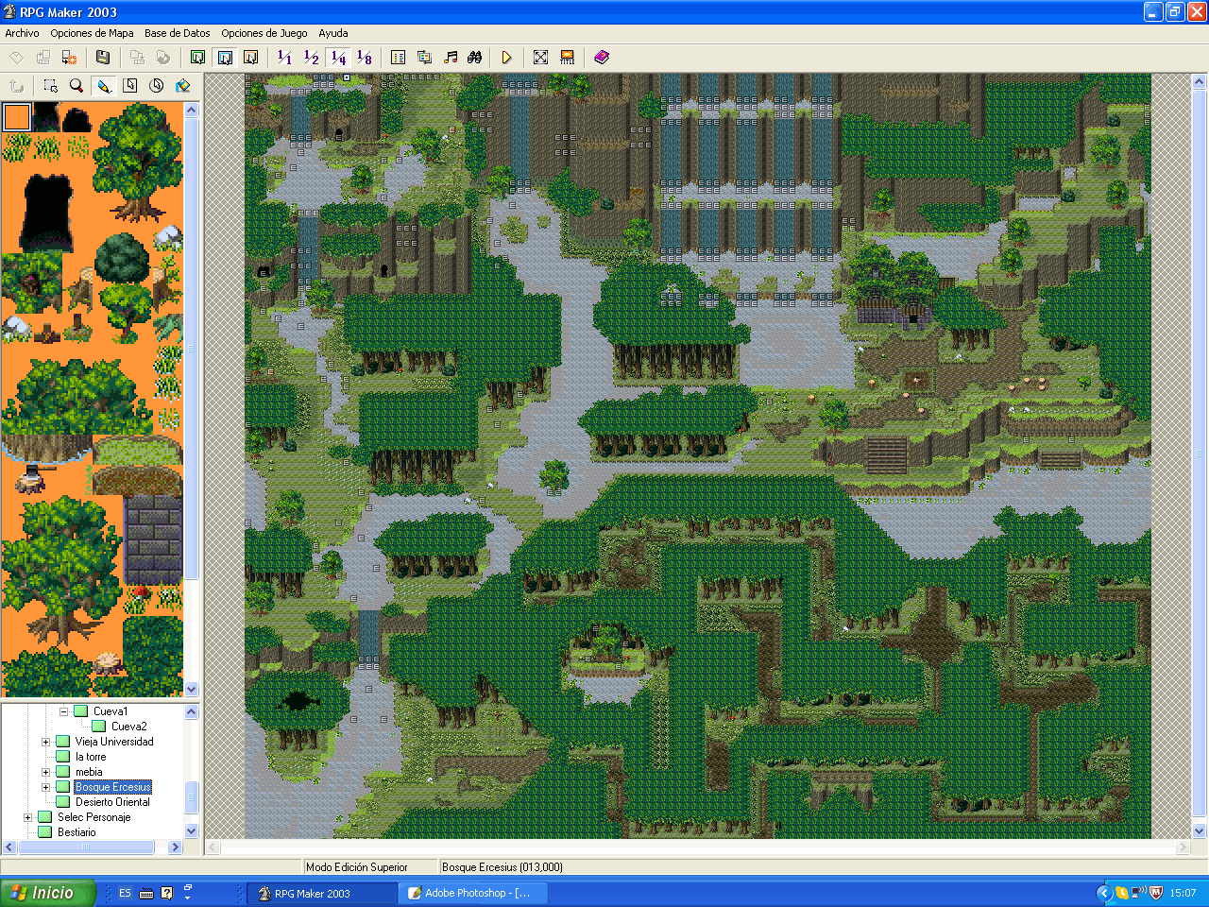Click the Create Game Disk floppy icon
This screenshot has height=907, width=1209.
[103, 58]
